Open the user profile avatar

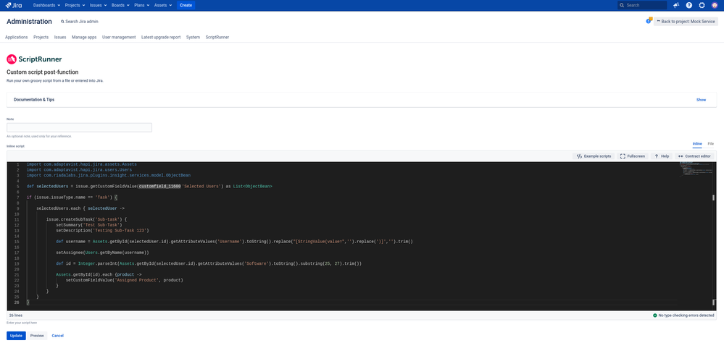715,5
